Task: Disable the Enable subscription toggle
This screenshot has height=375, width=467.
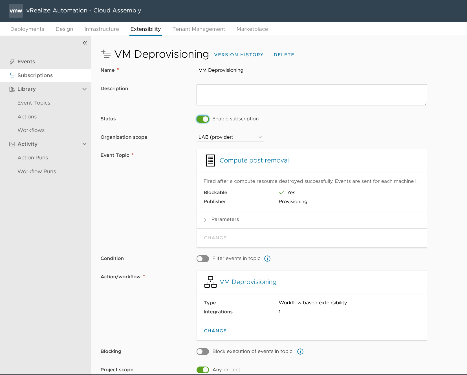Action: click(203, 119)
